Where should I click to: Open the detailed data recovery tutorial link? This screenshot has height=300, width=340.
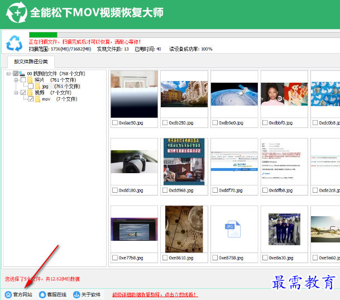tap(155, 294)
